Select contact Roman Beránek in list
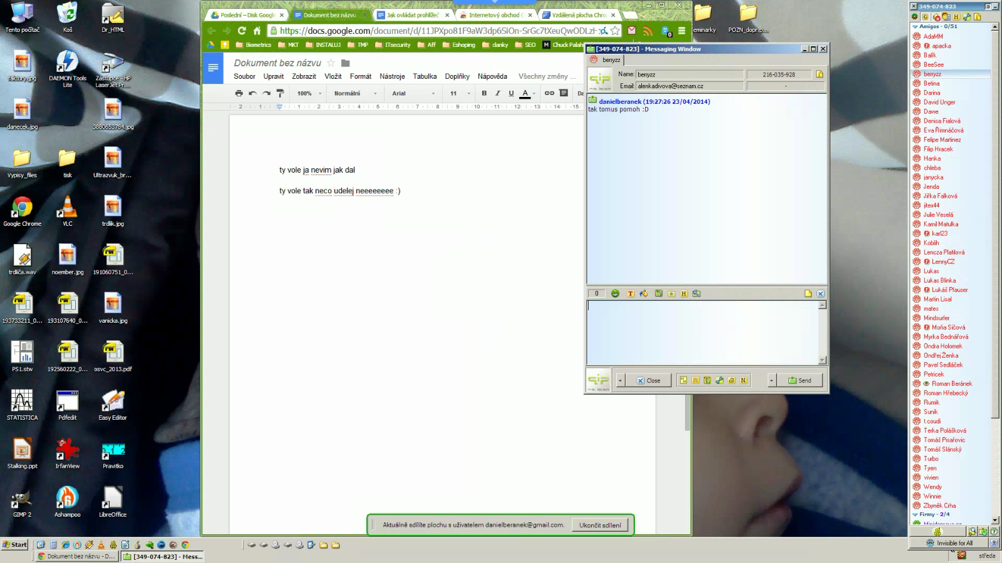Screen dimensions: 1002x563 951,383
